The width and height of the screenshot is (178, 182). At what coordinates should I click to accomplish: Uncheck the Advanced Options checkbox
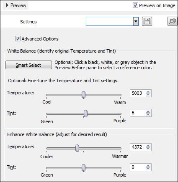[18, 39]
